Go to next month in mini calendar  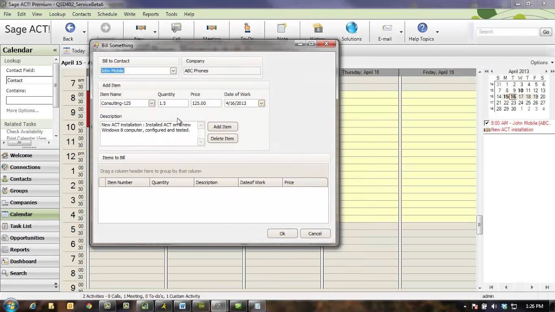click(x=546, y=71)
